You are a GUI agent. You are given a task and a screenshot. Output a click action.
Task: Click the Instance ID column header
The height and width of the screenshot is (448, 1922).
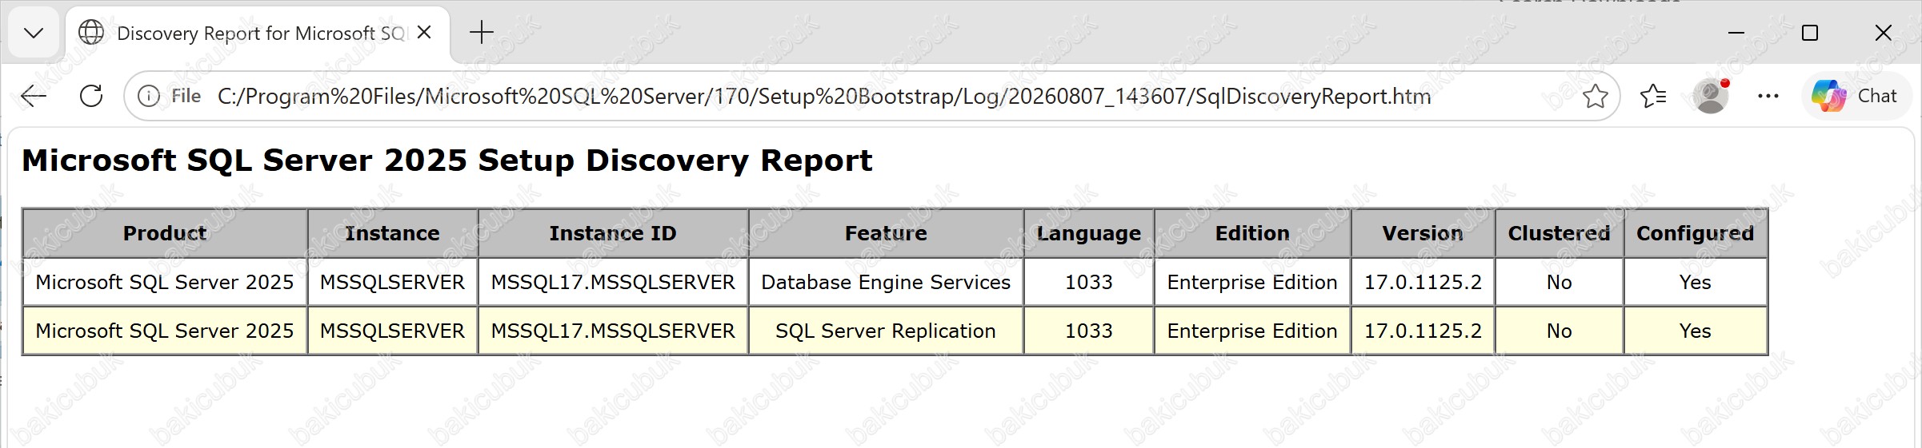click(613, 233)
